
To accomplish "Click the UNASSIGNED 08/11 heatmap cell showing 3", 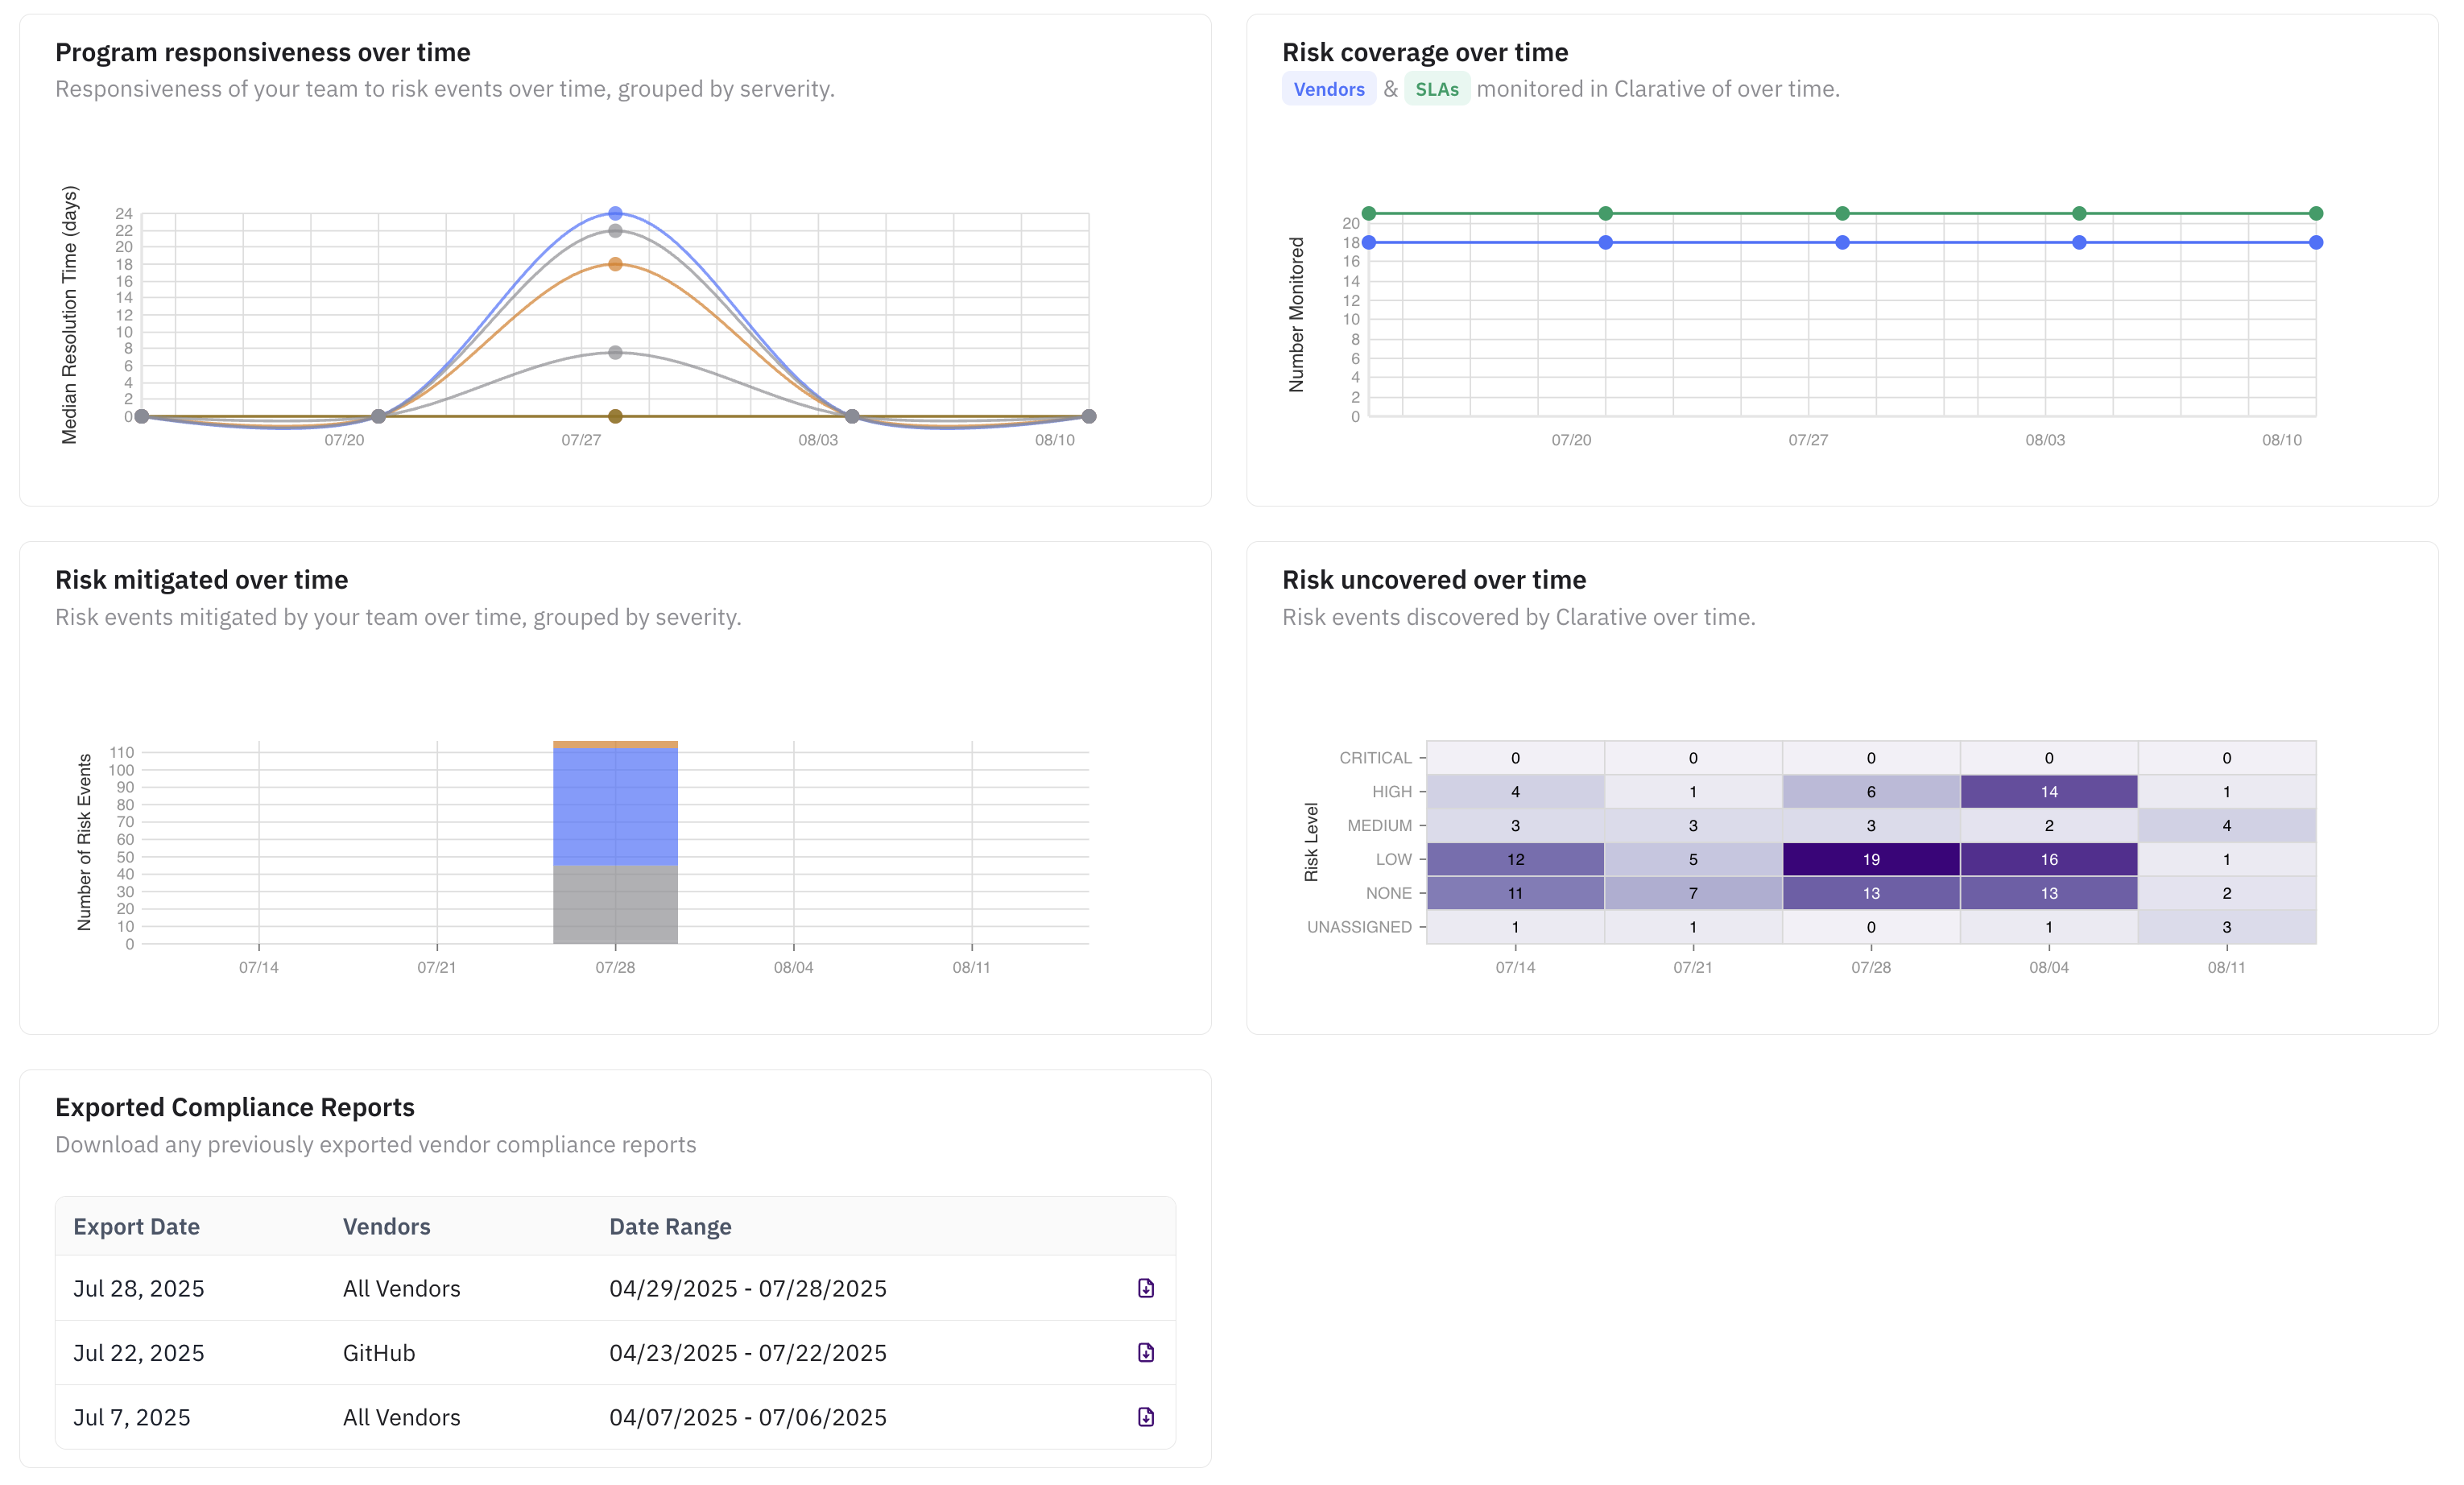I will (2227, 927).
